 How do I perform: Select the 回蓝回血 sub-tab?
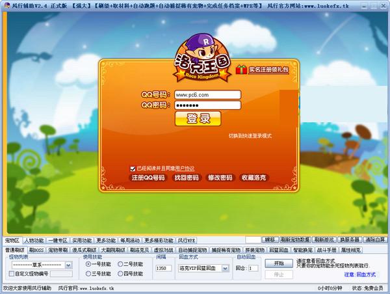[279, 250]
